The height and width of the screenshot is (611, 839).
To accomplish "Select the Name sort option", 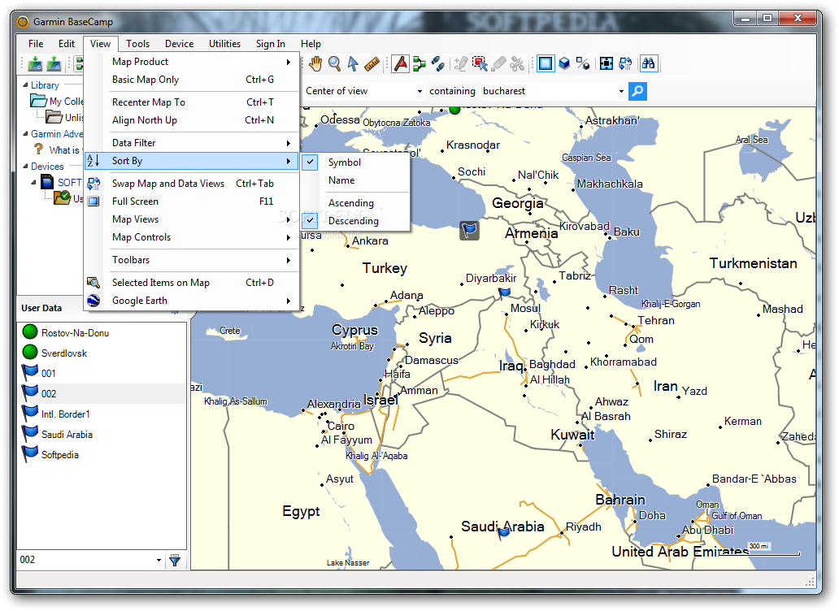I will click(x=354, y=180).
